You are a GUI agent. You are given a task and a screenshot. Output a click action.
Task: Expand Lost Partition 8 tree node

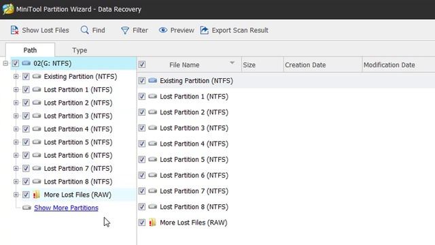(x=16, y=182)
